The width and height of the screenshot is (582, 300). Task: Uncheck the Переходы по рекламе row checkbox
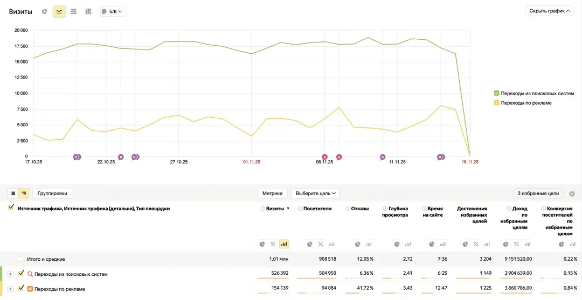[21, 288]
